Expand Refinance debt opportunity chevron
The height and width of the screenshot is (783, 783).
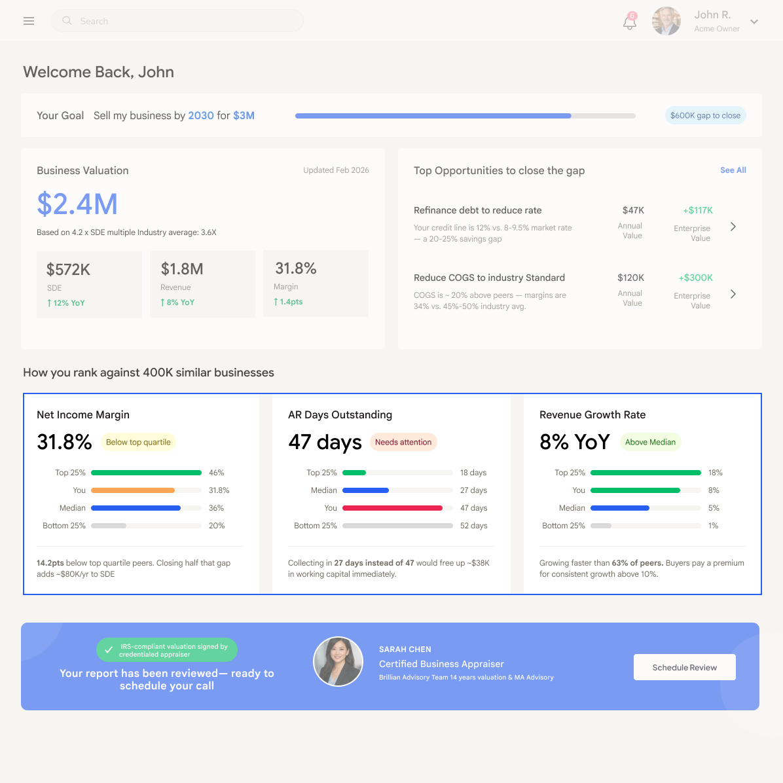point(733,227)
